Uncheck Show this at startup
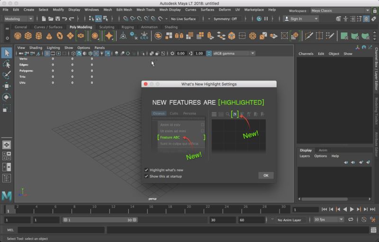Viewport: 379px width, 242px height. [x=146, y=176]
